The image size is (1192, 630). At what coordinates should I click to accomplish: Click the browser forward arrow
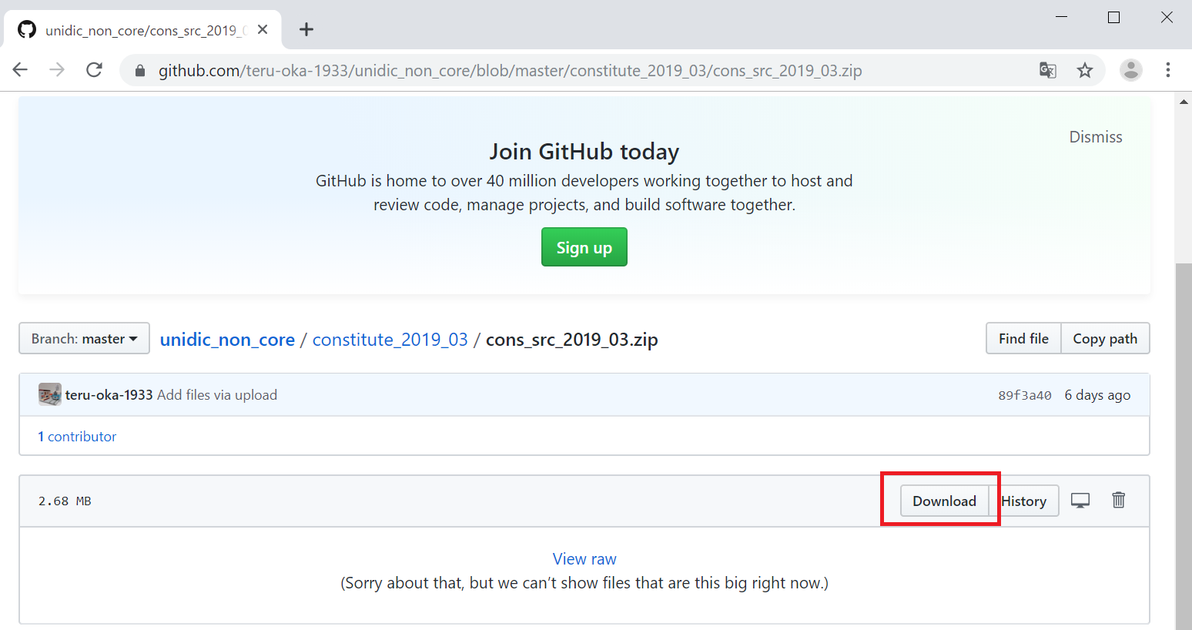click(x=57, y=70)
